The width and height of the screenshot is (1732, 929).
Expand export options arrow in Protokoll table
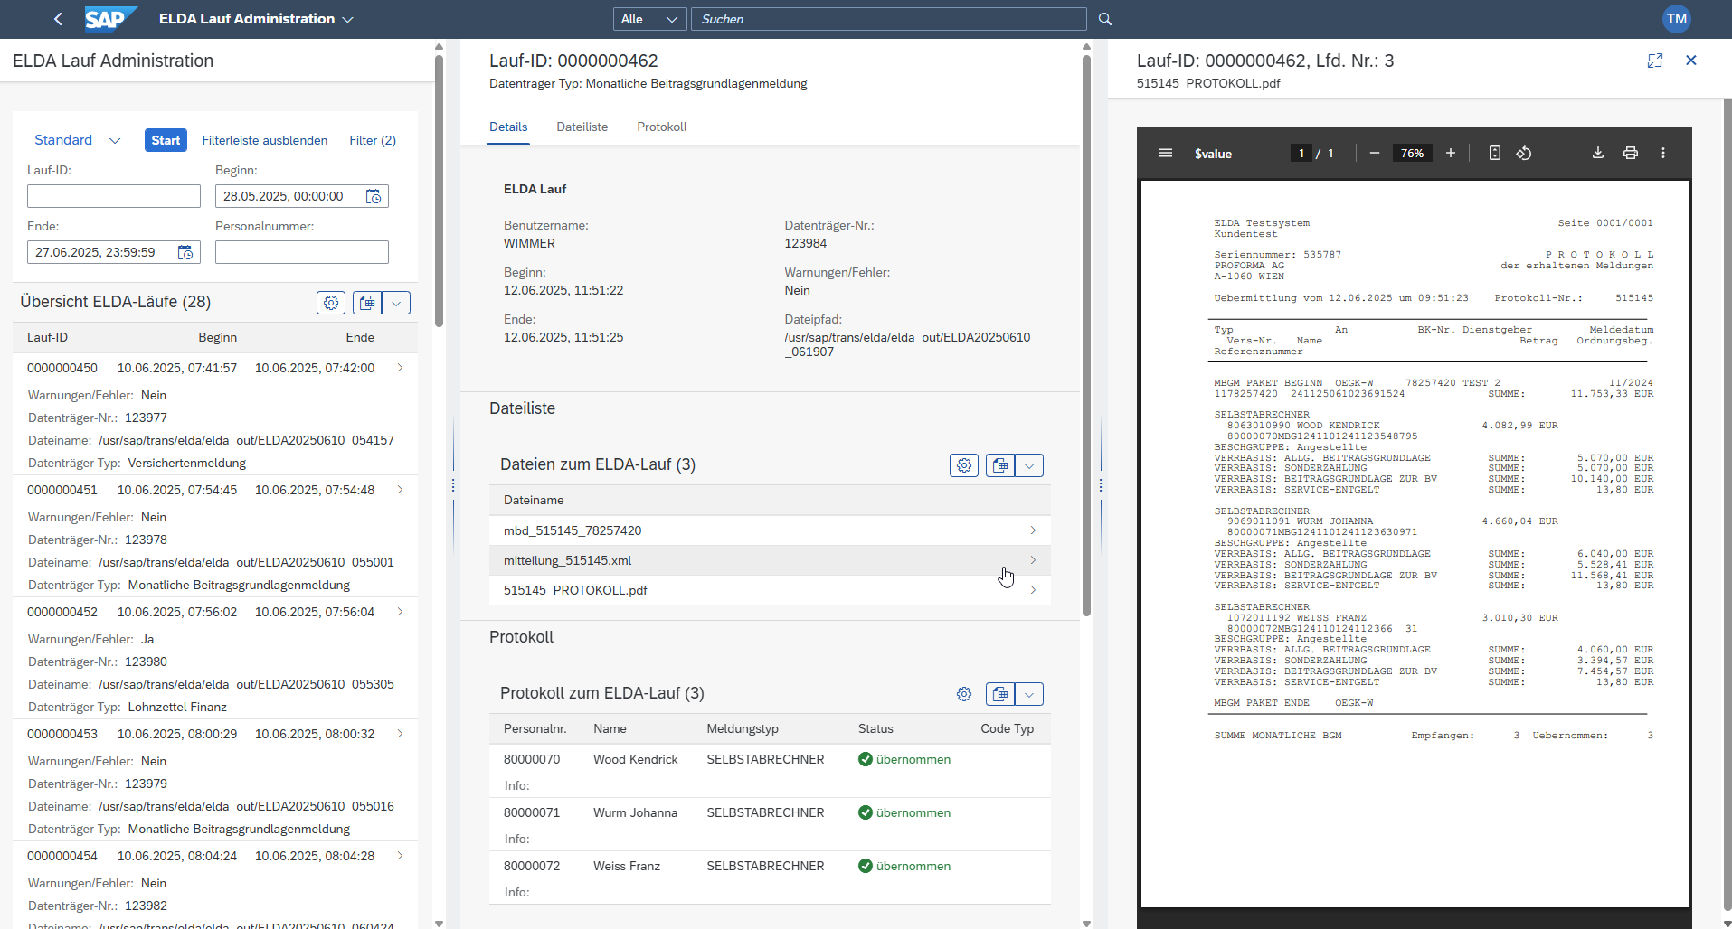tap(1029, 694)
